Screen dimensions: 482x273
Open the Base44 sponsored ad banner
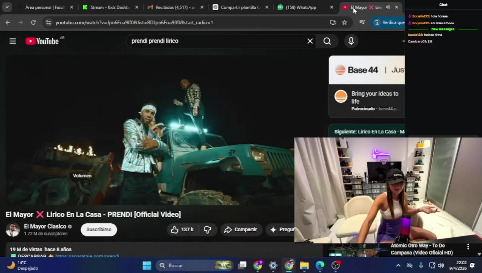pos(366,70)
